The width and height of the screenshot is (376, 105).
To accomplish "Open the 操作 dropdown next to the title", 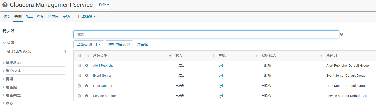I will pyautogui.click(x=104, y=5).
